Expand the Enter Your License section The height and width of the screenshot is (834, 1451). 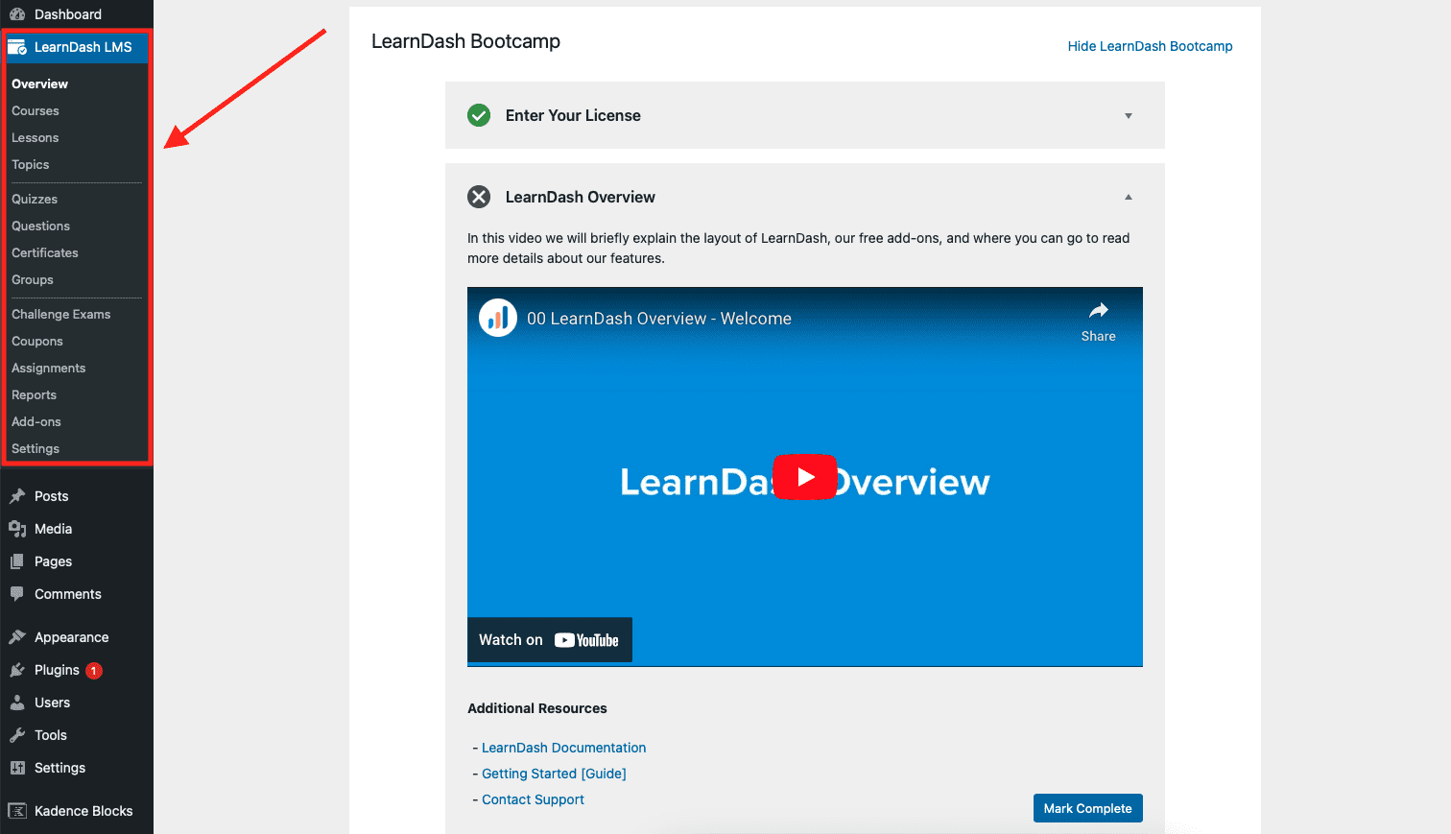coord(1129,115)
